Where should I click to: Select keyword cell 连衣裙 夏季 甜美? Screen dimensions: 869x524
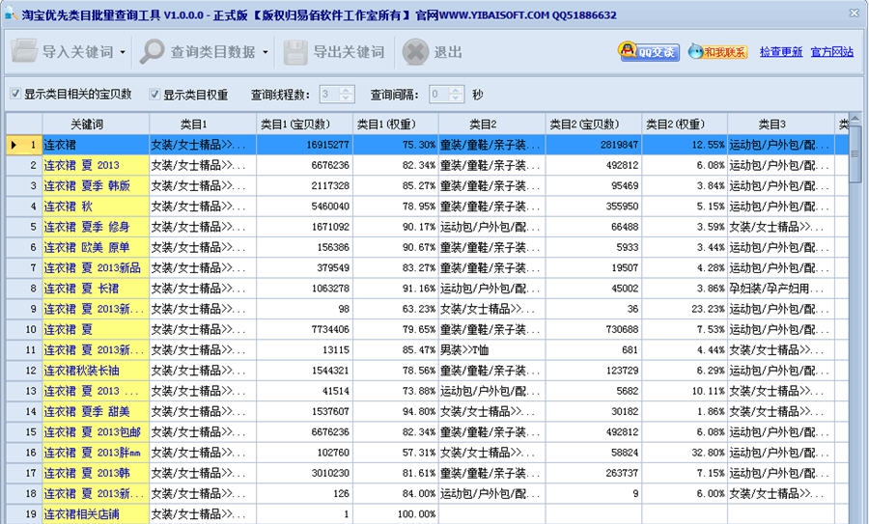tap(96, 411)
